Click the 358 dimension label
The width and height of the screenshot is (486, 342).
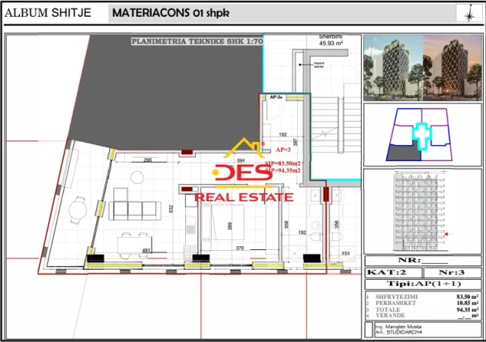(286, 225)
